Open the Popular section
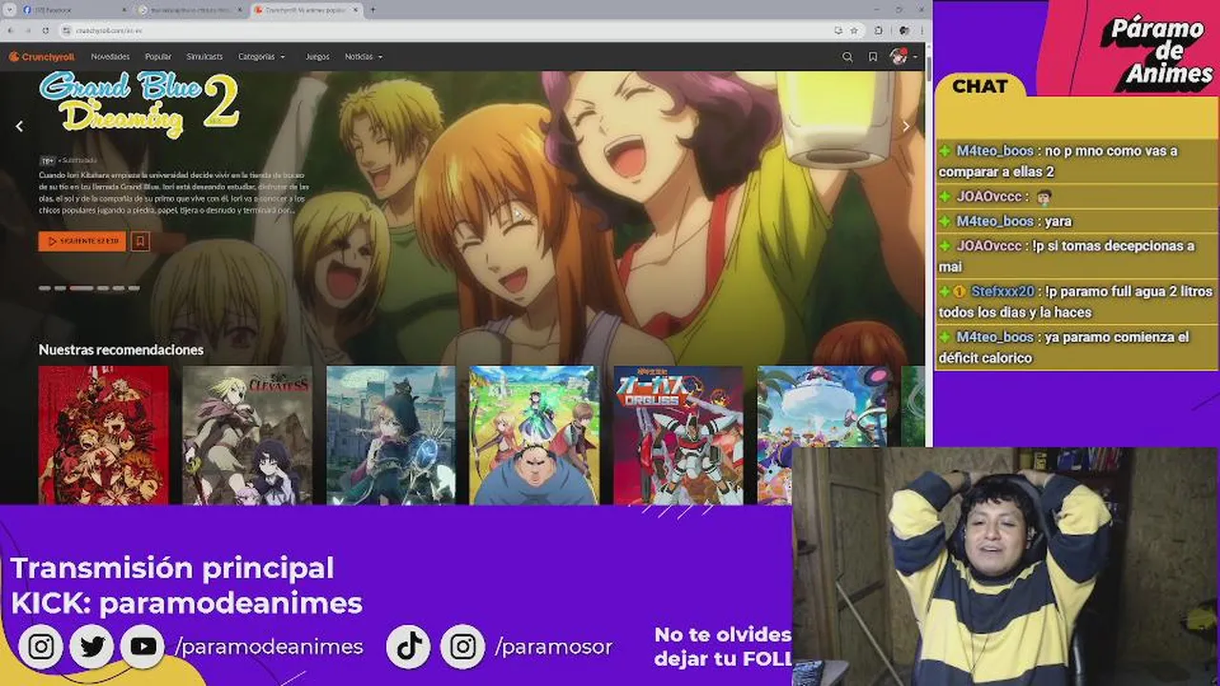Viewport: 1220px width, 686px height. point(158,57)
